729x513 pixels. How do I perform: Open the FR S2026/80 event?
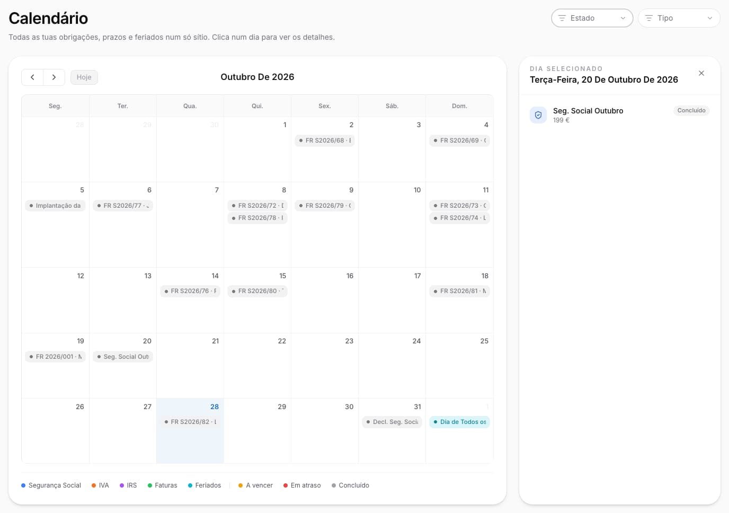(257, 291)
